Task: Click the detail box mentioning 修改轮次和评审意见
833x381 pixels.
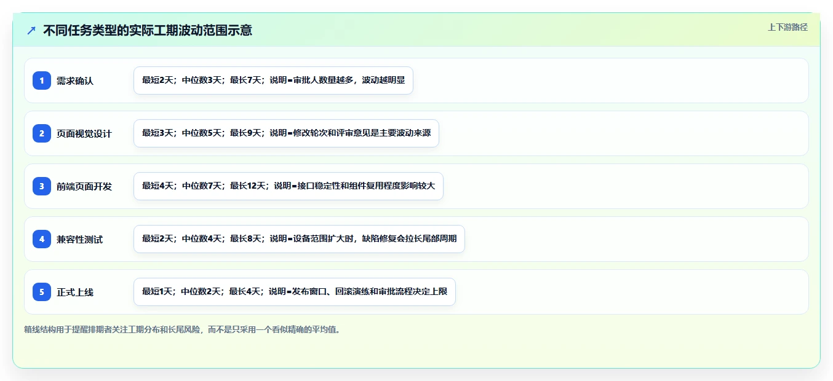Action: coord(286,133)
